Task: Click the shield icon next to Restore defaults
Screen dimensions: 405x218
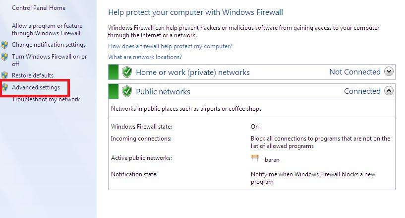Action: 4,75
